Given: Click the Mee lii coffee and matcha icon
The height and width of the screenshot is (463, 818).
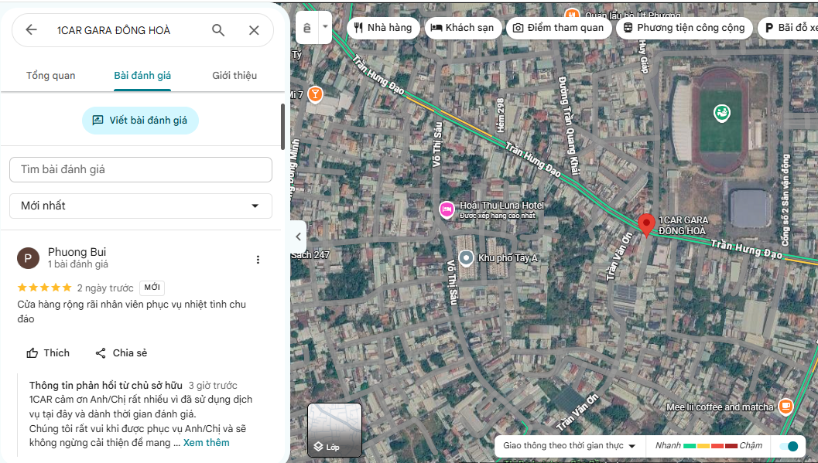Looking at the screenshot, I should pos(785,407).
